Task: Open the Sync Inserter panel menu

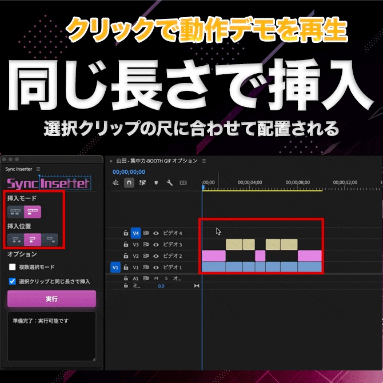Action: 38,169
